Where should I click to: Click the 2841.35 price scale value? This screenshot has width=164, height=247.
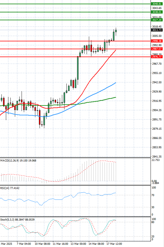click(157, 157)
